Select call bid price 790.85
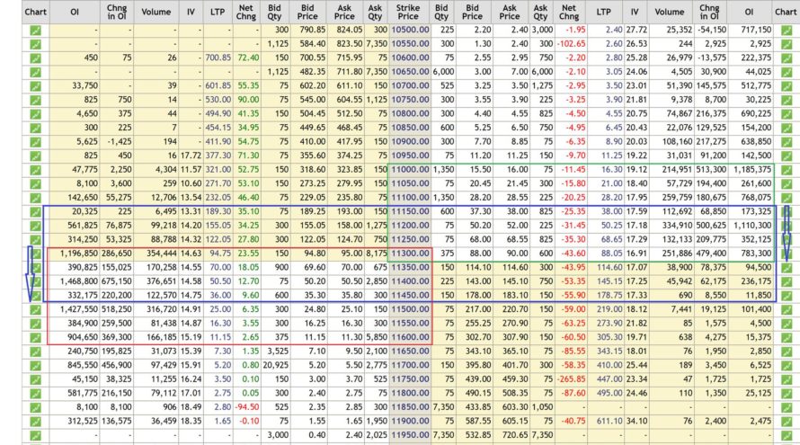Viewport: 800px width, 445px height. click(312, 30)
